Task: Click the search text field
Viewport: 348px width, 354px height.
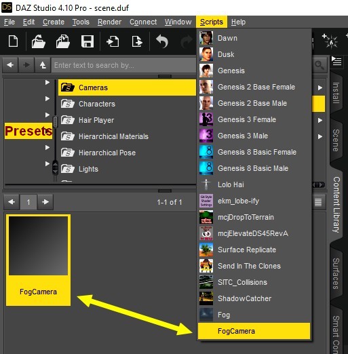Action: point(123,65)
